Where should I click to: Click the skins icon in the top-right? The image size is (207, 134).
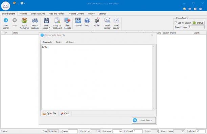tap(184, 9)
